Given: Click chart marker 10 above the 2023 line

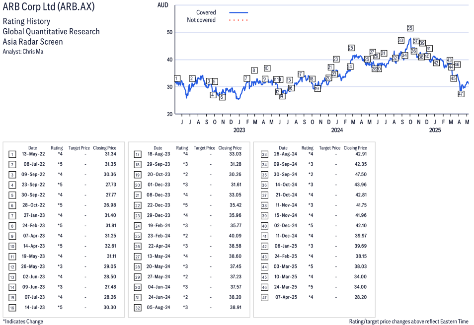Looking at the screenshot, I should click(267, 68).
